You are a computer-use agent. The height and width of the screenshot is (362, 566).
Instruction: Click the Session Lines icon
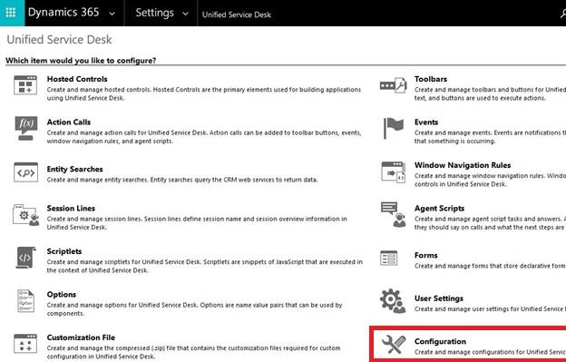tap(26, 215)
